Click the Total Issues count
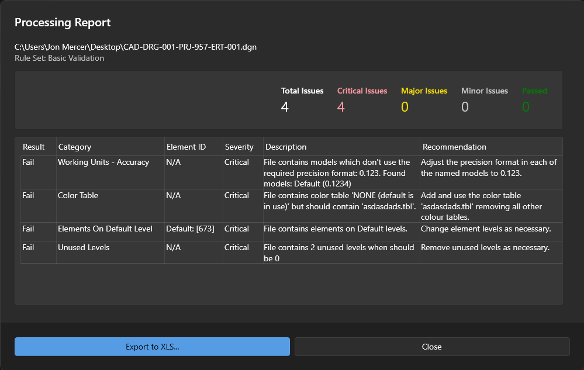The image size is (584, 370). click(285, 106)
